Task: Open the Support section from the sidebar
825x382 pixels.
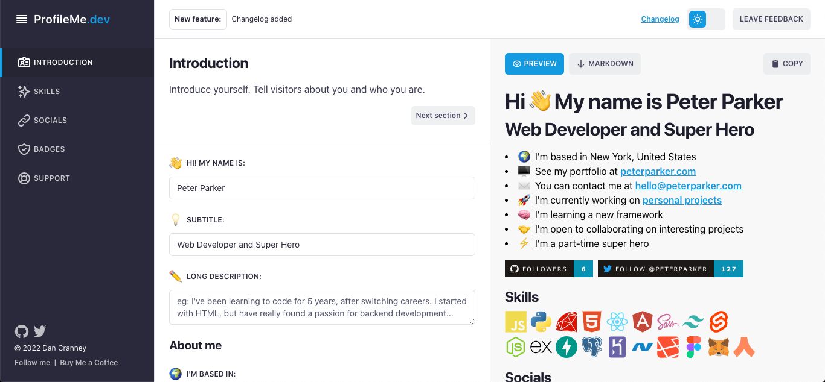Action: pyautogui.click(x=52, y=178)
